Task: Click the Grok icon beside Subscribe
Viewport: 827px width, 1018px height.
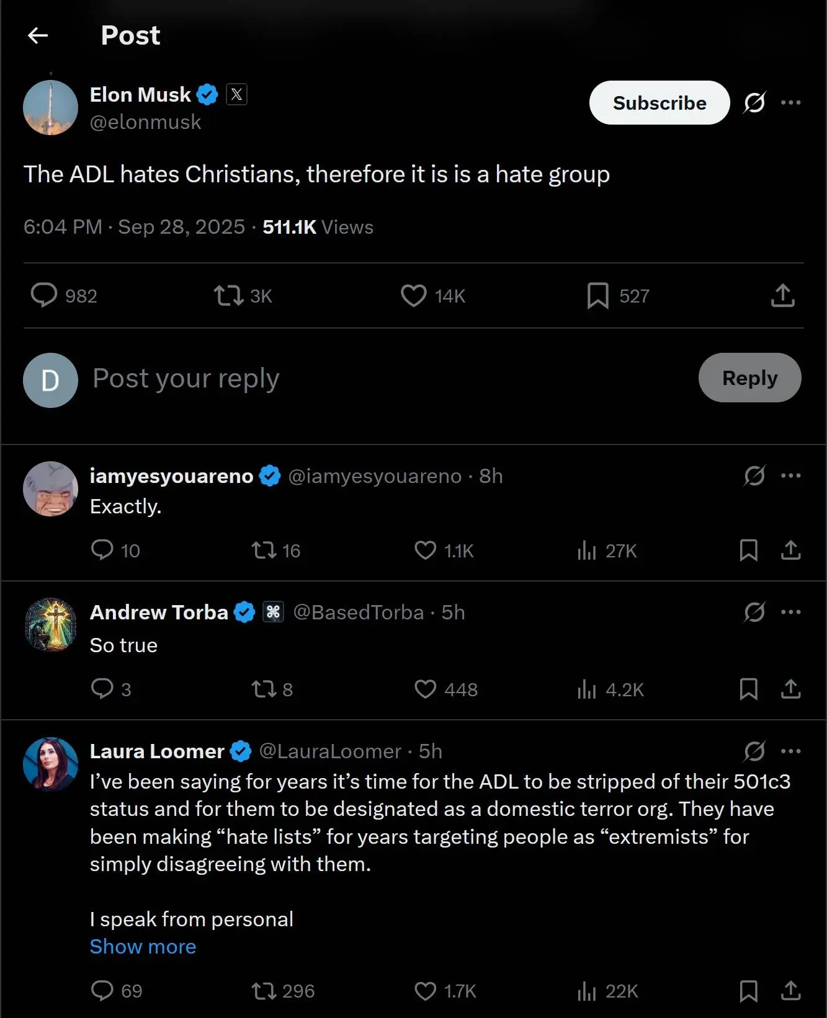Action: (754, 103)
